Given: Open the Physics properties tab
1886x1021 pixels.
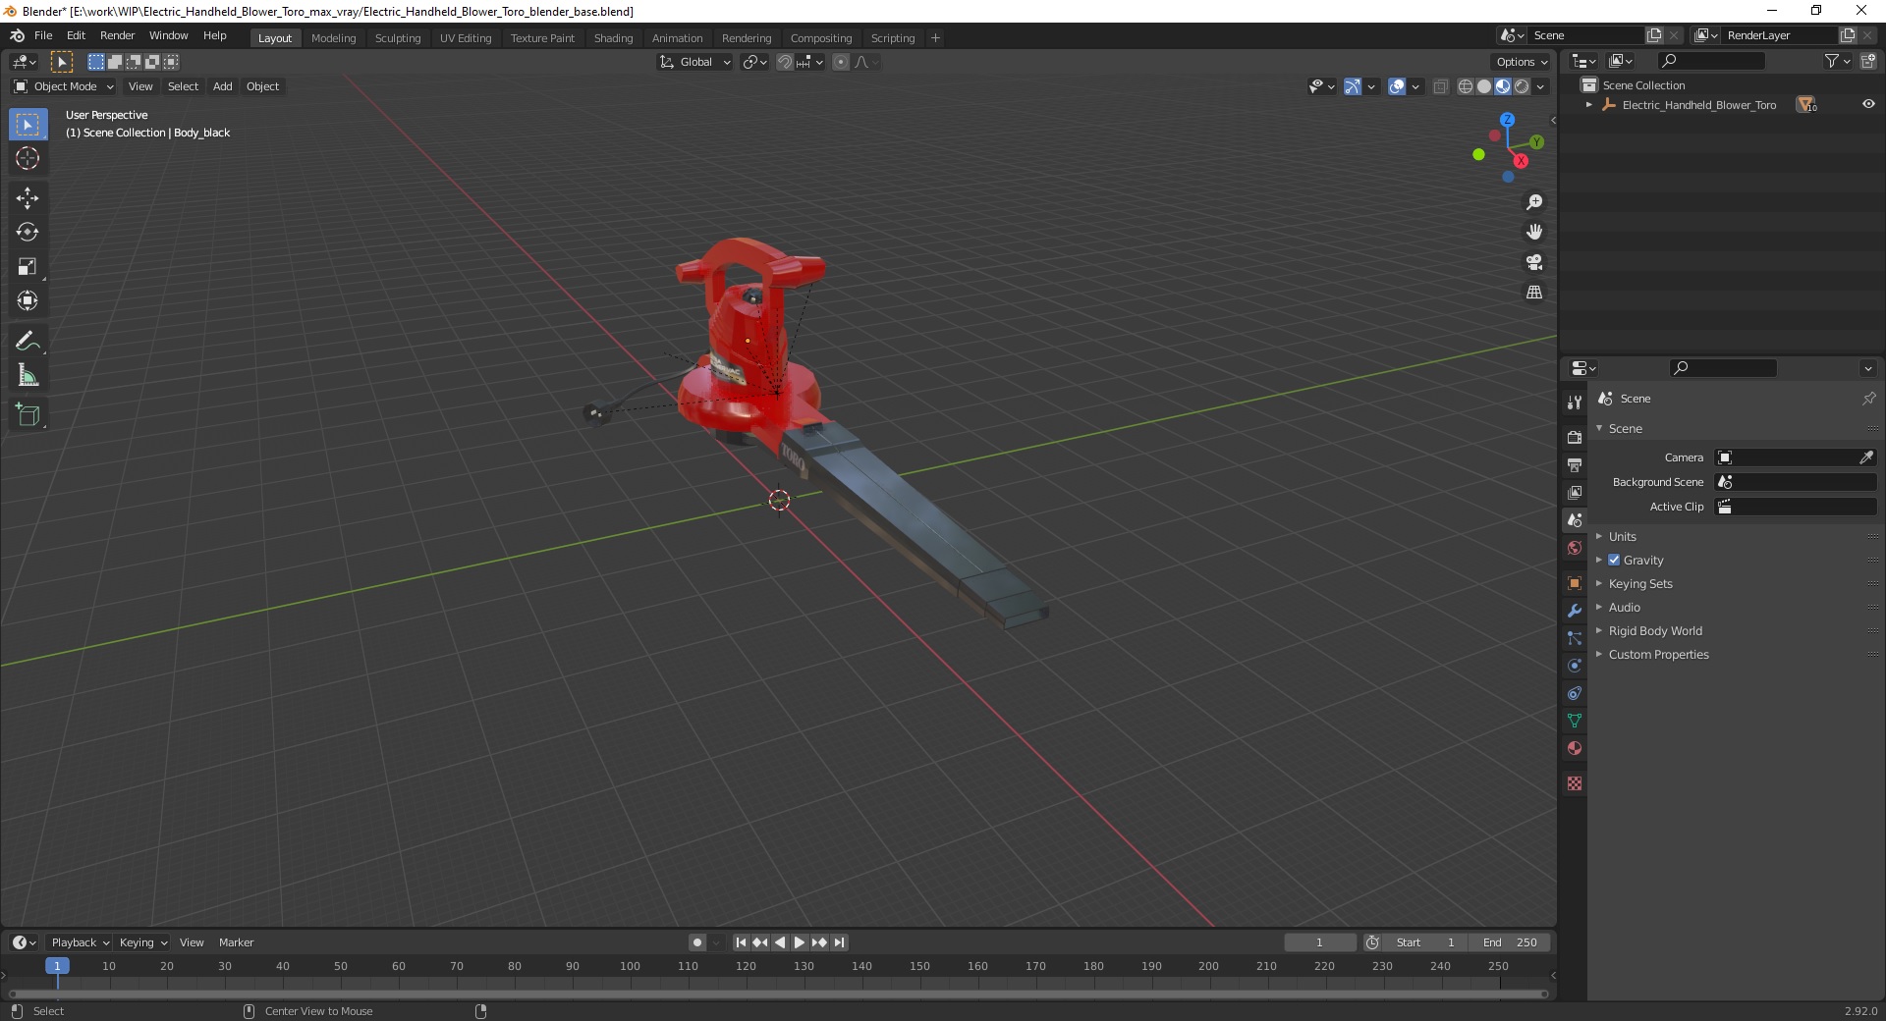Looking at the screenshot, I should point(1575,666).
